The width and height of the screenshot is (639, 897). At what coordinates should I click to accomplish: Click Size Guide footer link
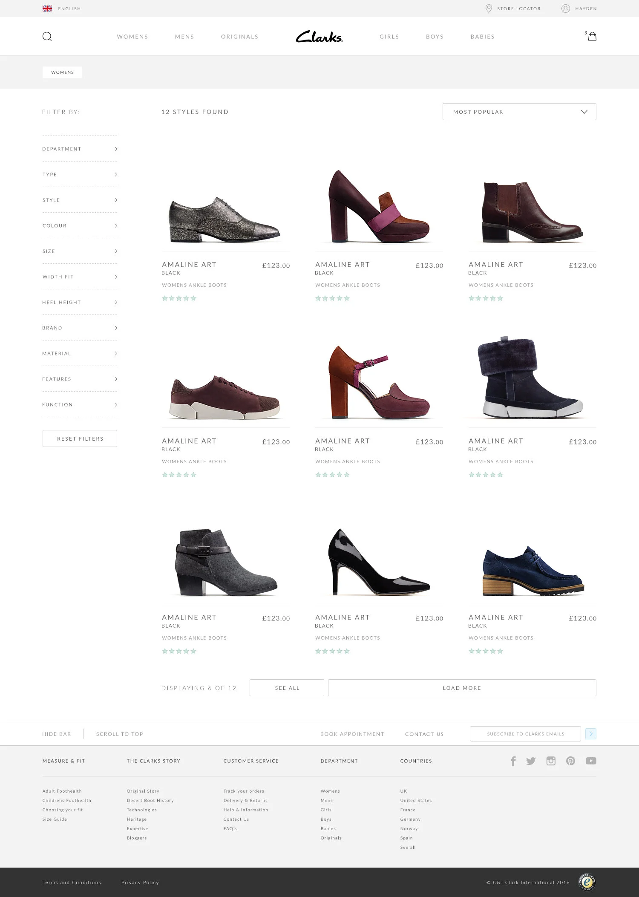[x=55, y=819]
